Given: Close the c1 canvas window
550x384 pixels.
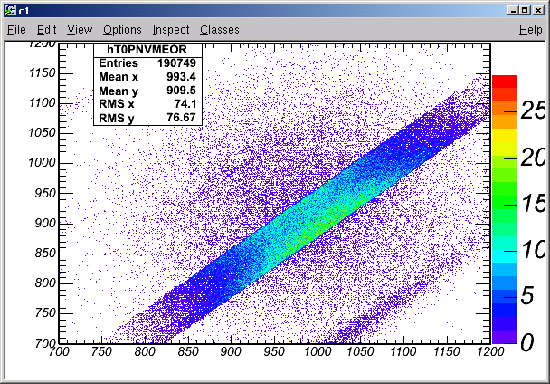Looking at the screenshot, I should click(538, 11).
